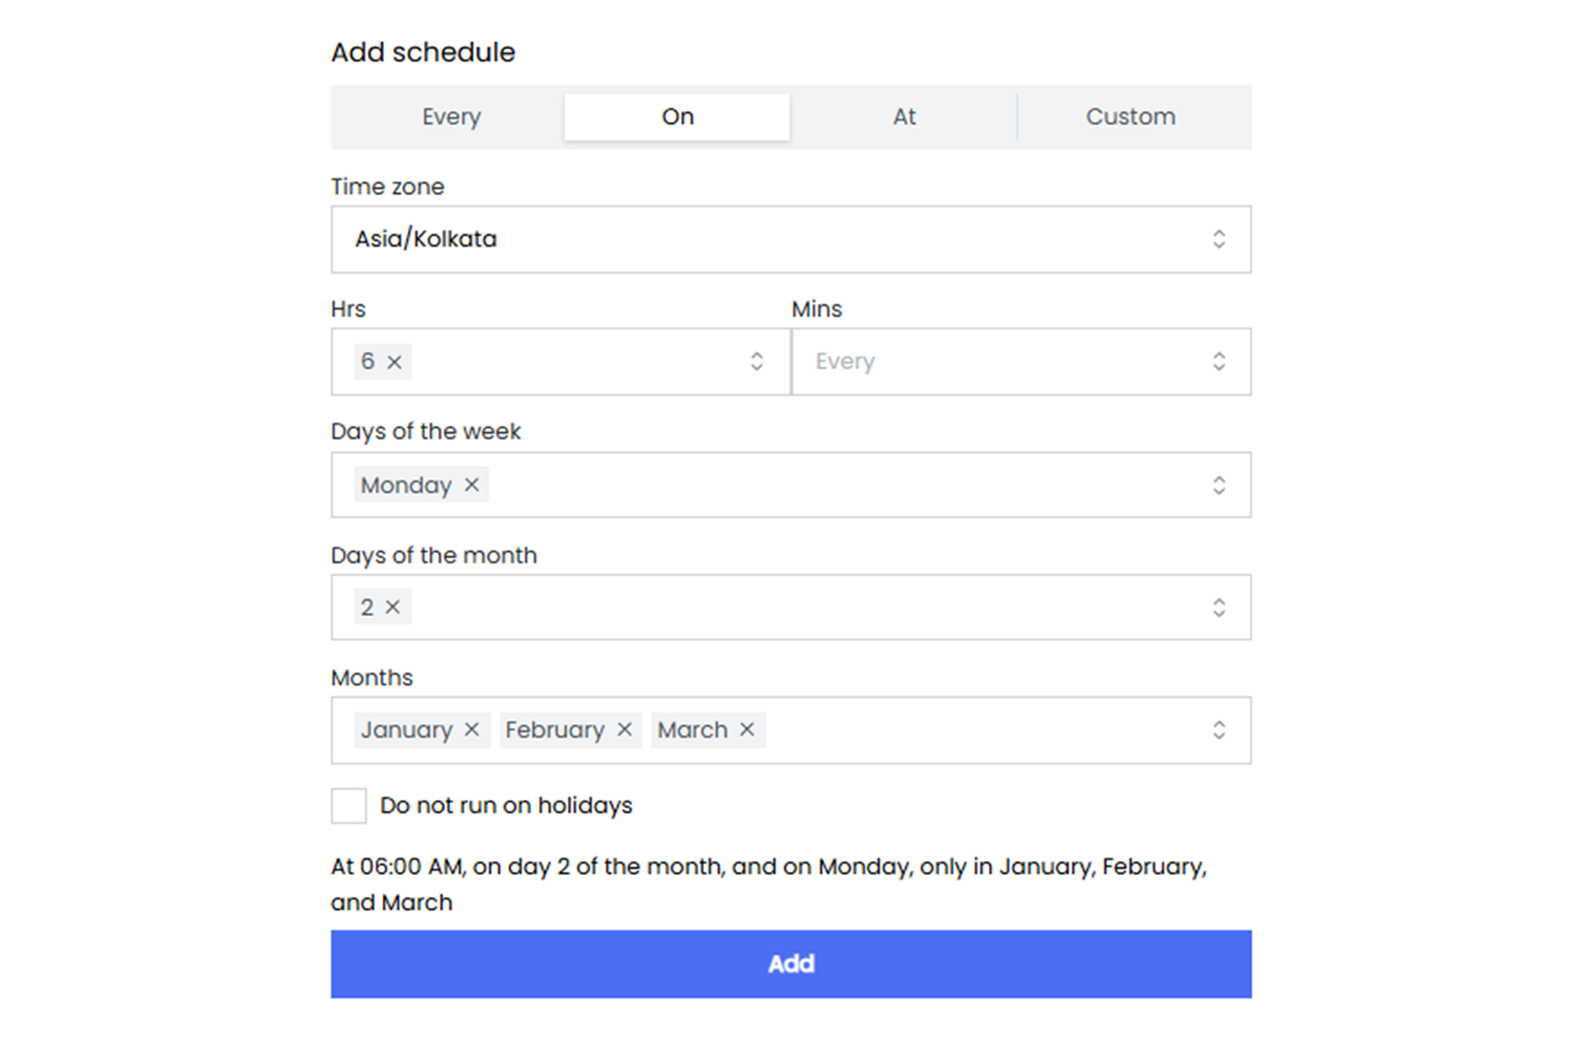Viewport: 1584px width, 1042px height.
Task: Open the Custom schedule tab
Action: tap(1130, 117)
